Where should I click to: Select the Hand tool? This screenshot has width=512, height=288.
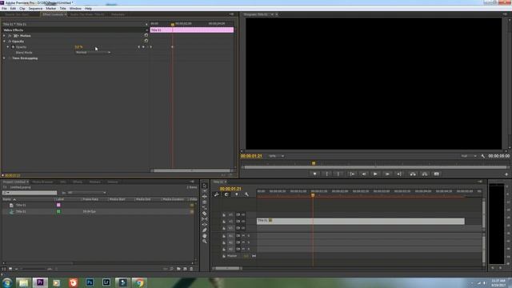(x=205, y=235)
